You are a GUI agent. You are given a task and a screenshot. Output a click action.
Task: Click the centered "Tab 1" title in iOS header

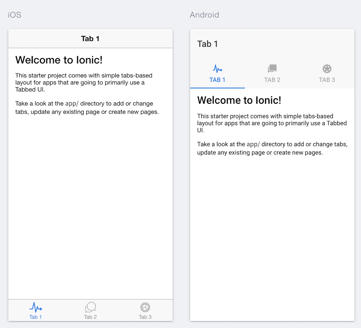pos(90,38)
